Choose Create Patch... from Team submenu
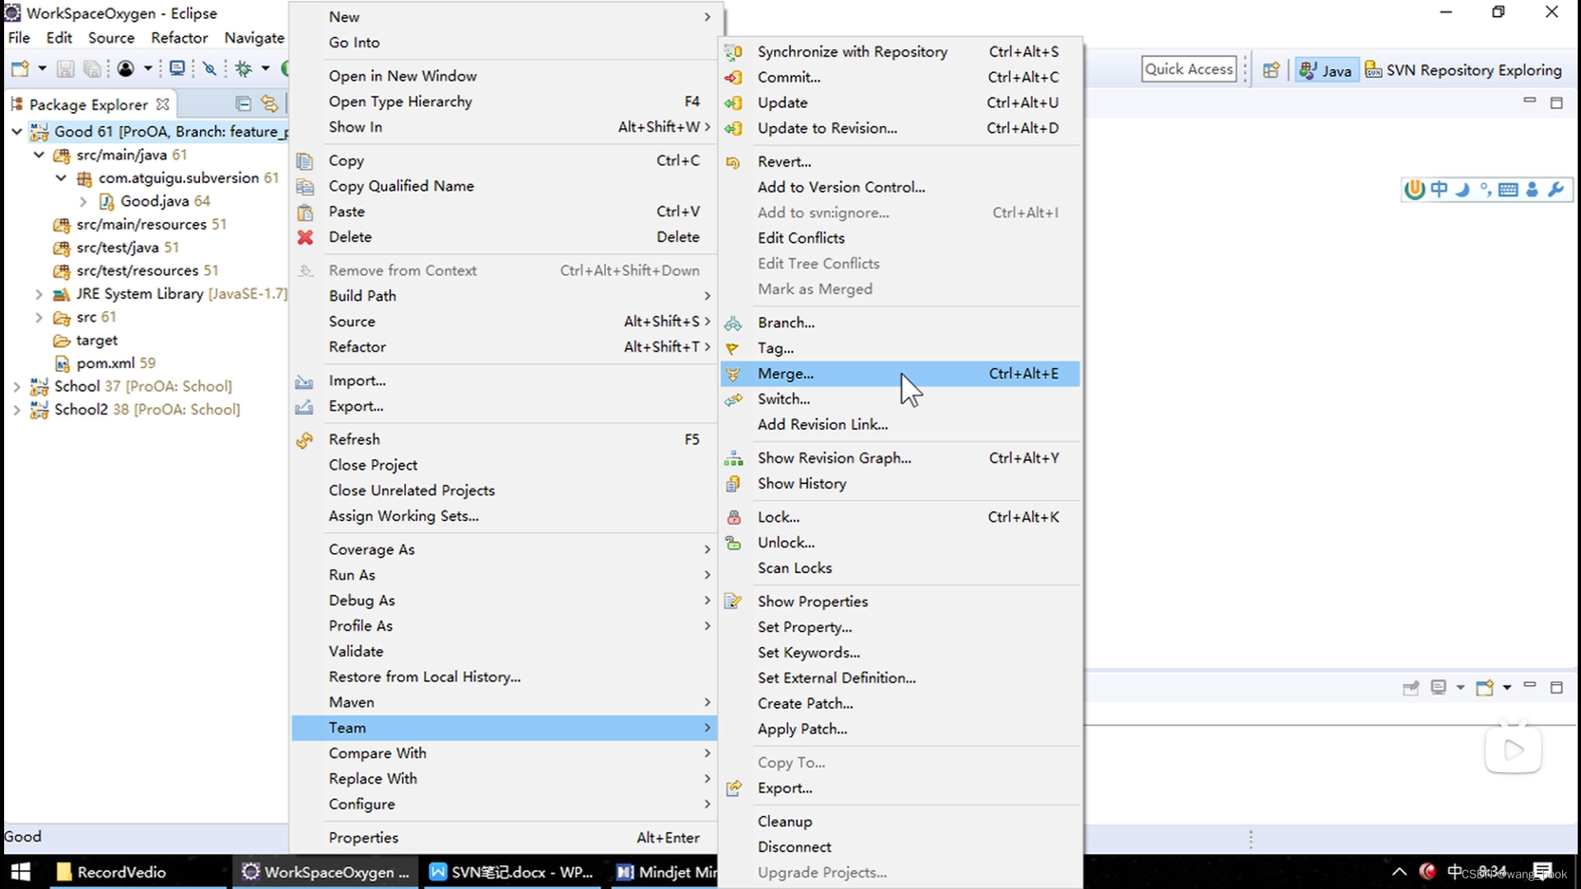Image resolution: width=1581 pixels, height=889 pixels. 900,704
